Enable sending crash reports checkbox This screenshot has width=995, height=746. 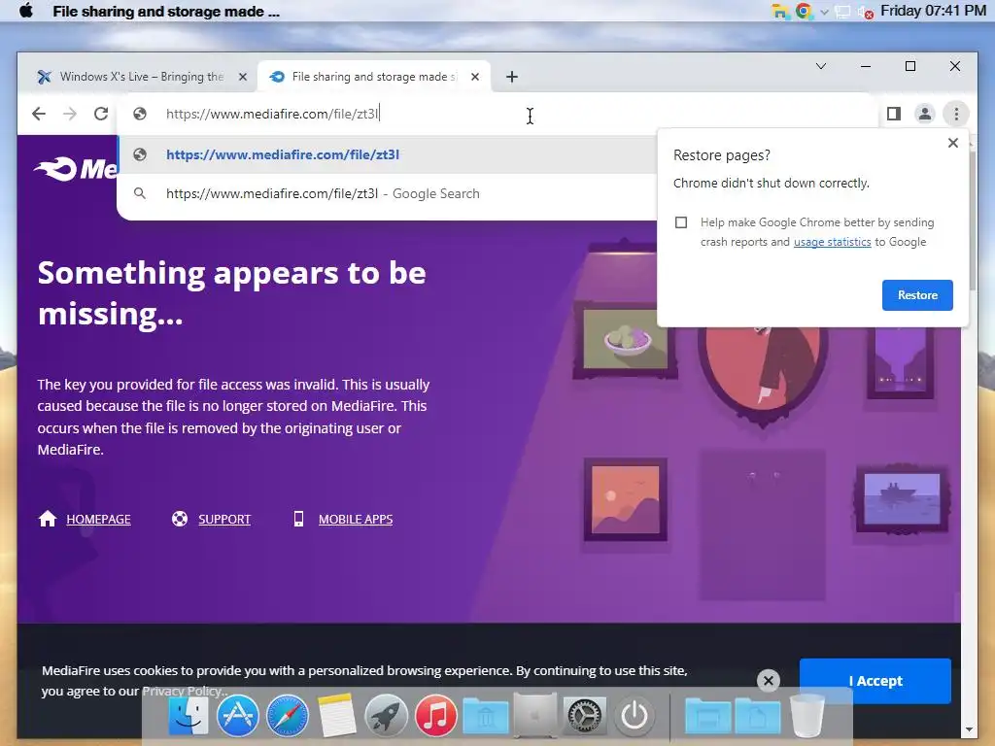681,222
